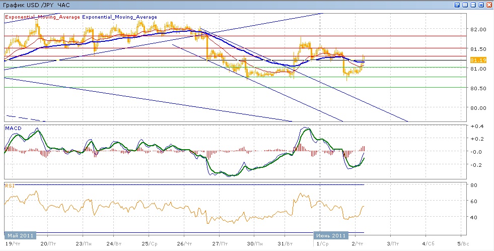Click the -0.2 MACD scale value
Viewport: 494px width, 251px height.
(x=476, y=165)
